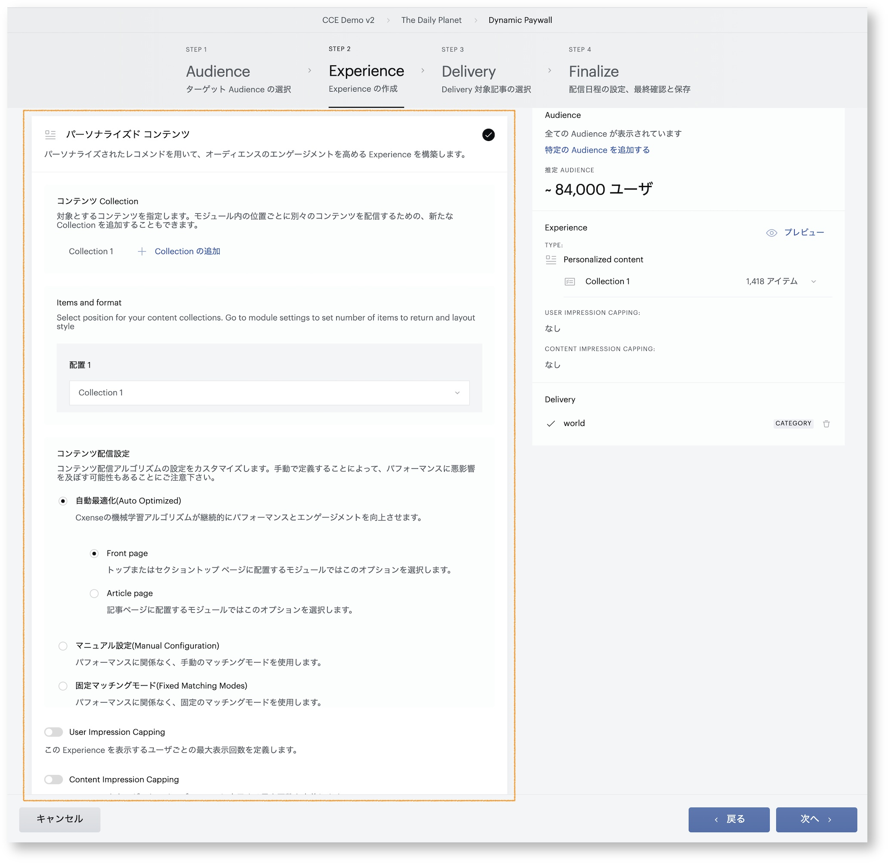
Task: Click the step arrow between Experience and Delivery
Action: click(x=423, y=70)
